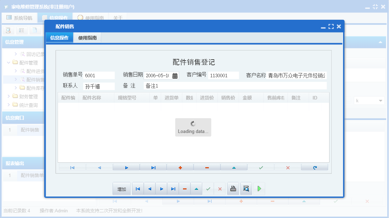Click the print icon in the bottom toolbar
The width and height of the screenshot is (389, 218).
pyautogui.click(x=233, y=188)
